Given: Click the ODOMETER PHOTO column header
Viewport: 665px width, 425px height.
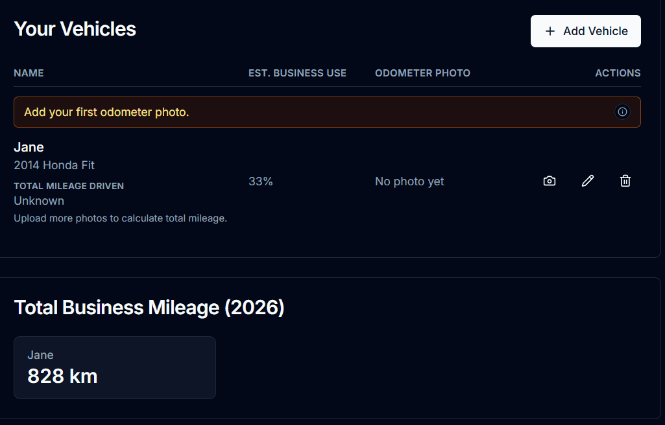Looking at the screenshot, I should [422, 73].
